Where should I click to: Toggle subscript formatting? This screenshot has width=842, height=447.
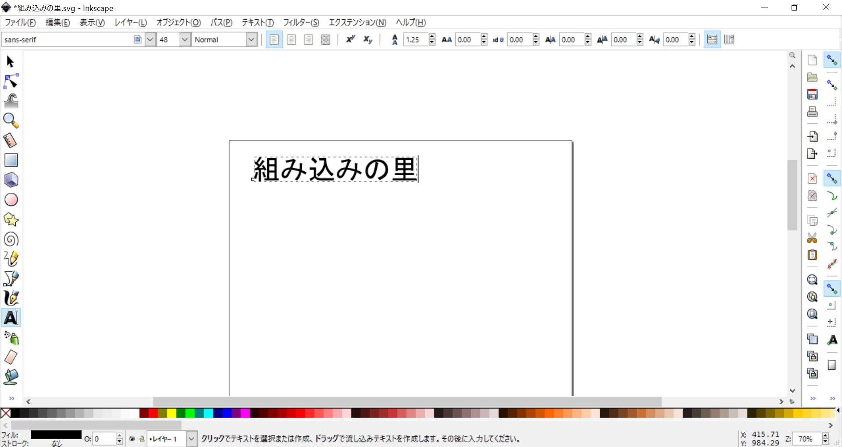(x=367, y=39)
